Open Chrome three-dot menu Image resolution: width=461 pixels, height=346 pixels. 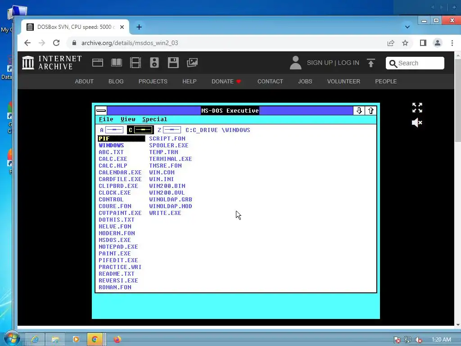tap(452, 43)
